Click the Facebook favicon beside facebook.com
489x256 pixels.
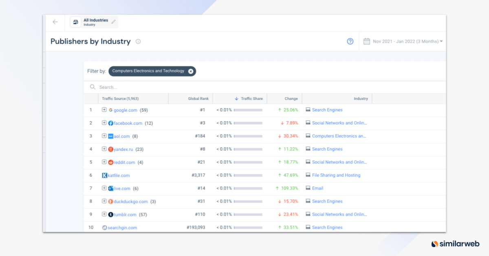pos(110,123)
